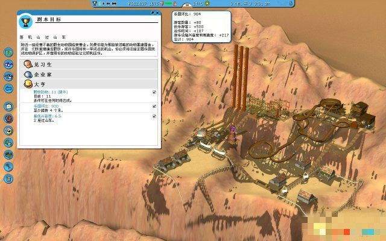Click the park rating 984 tooltip header
The image size is (386, 241).
(x=188, y=14)
